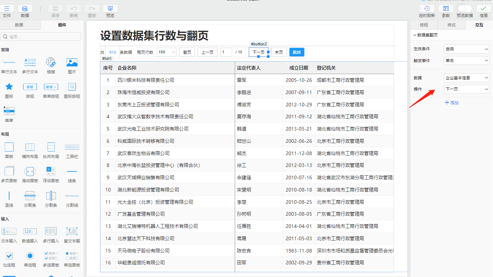Click the blue 跳转 button
This screenshot has height=277, width=493.
click(297, 52)
